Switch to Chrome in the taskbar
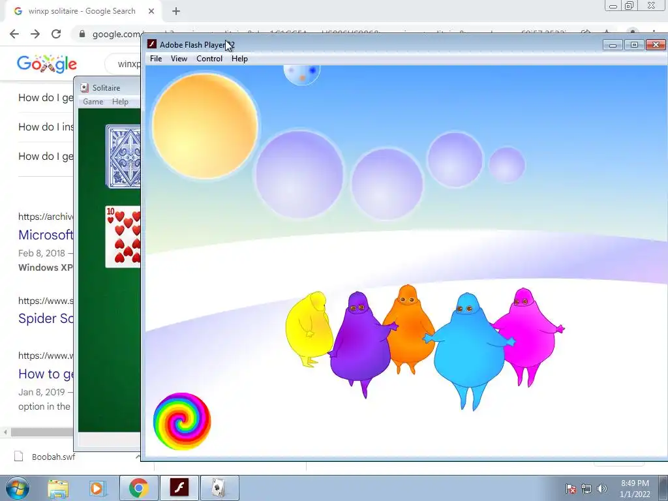Screen dimensions: 668x501 point(138,488)
